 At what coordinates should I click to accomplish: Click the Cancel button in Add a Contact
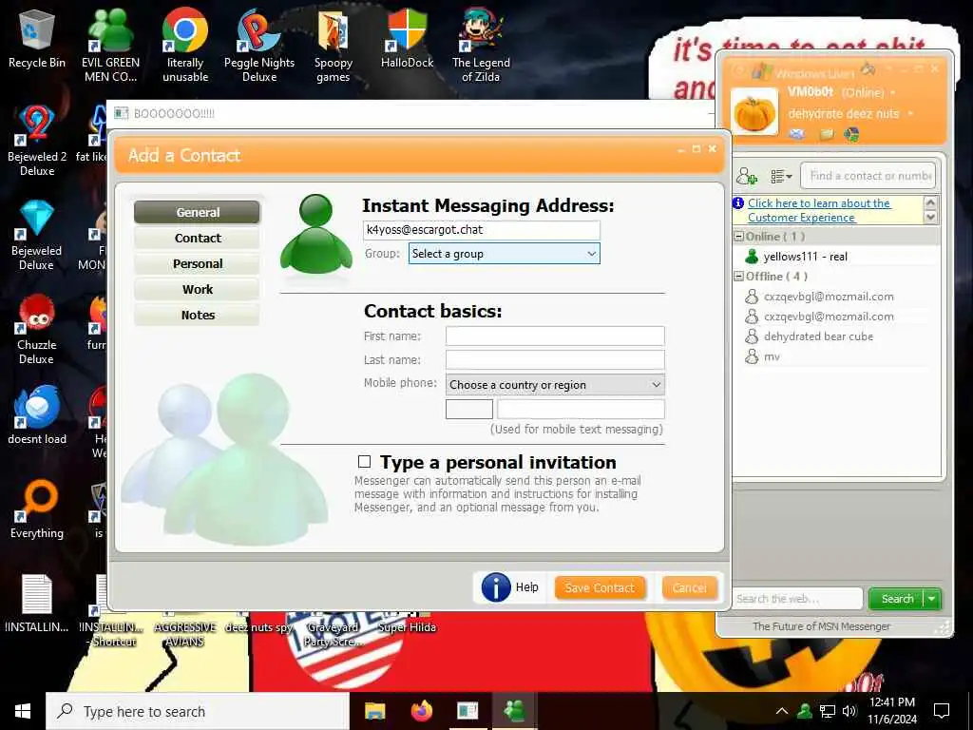point(690,587)
